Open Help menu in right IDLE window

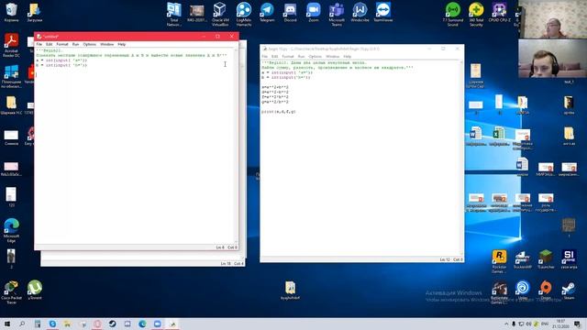[x=348, y=57]
